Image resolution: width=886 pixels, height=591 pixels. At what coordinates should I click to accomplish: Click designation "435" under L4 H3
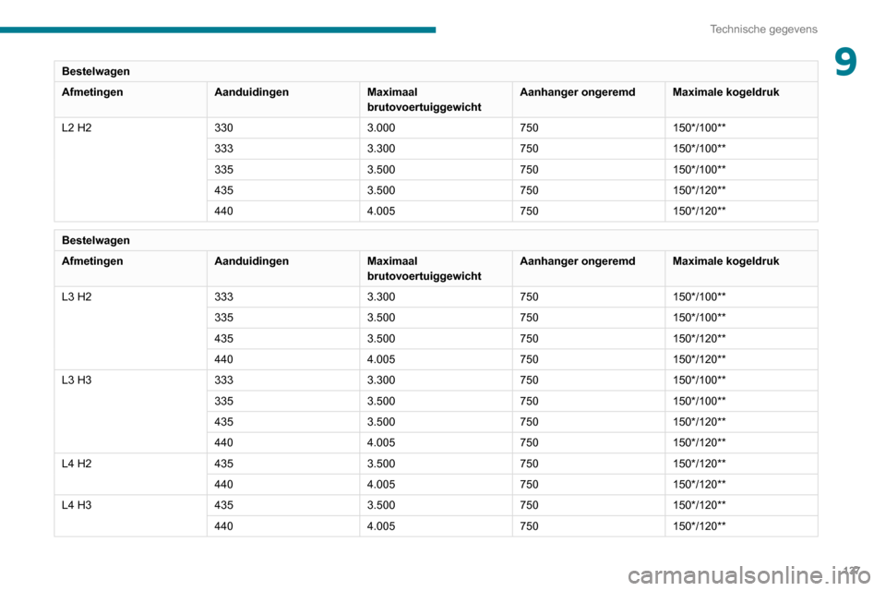[223, 505]
